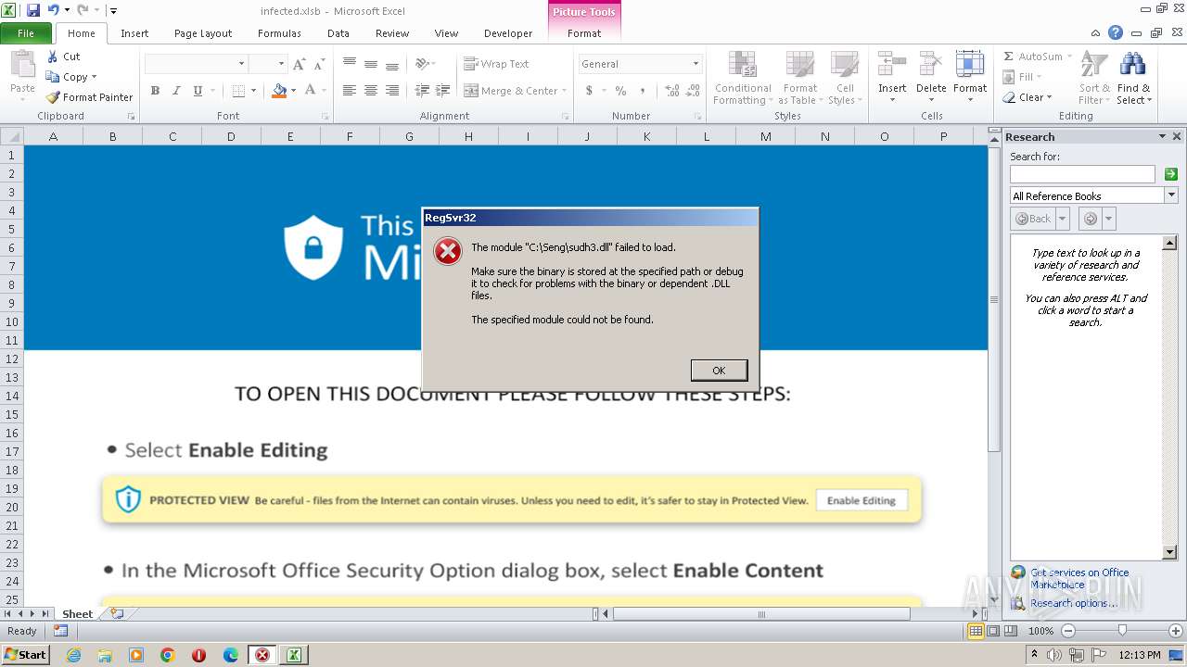
Task: Click the Percent Style icon
Action: (x=620, y=91)
